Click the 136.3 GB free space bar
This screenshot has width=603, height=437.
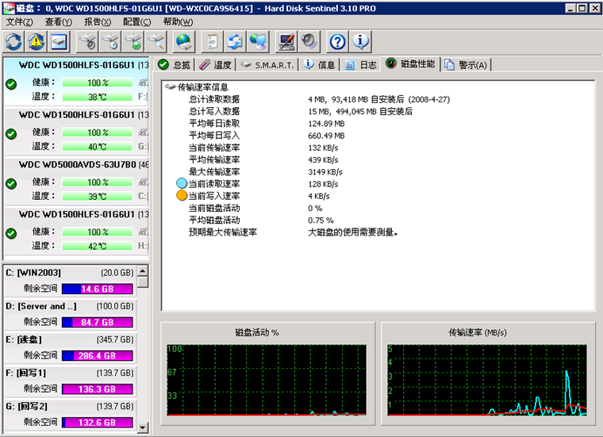pos(98,389)
